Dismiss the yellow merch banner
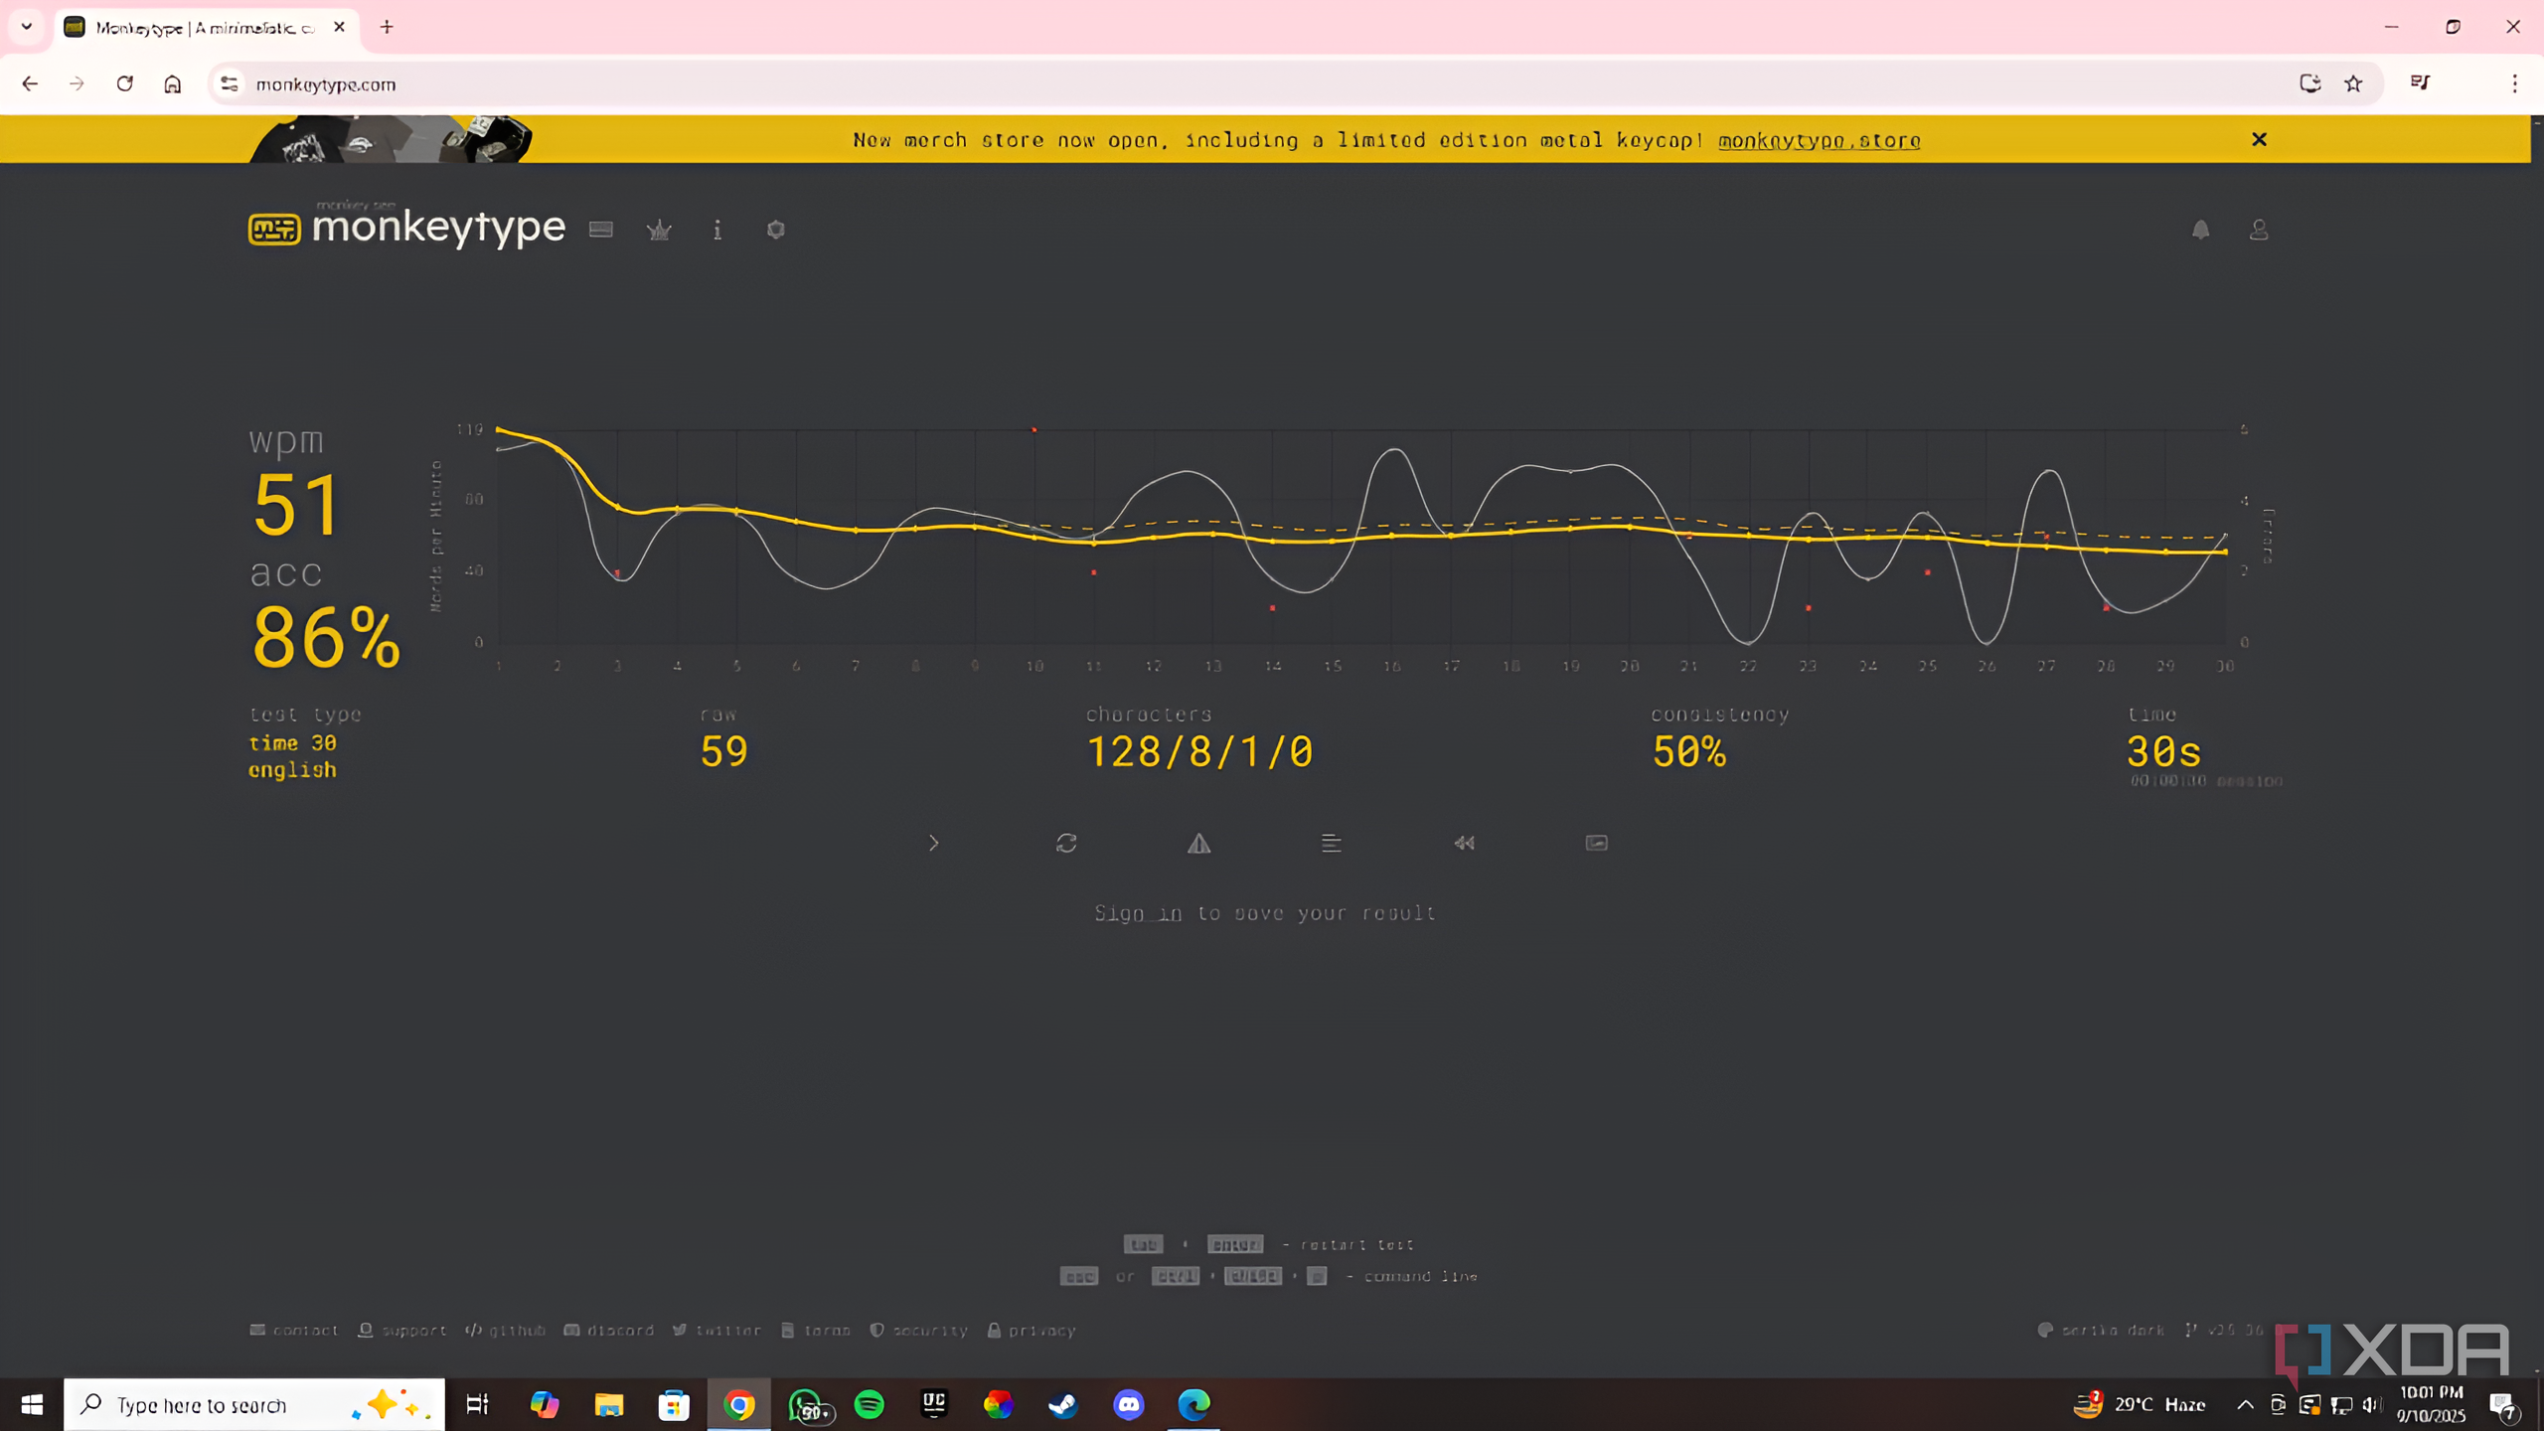This screenshot has height=1431, width=2544. point(2259,139)
